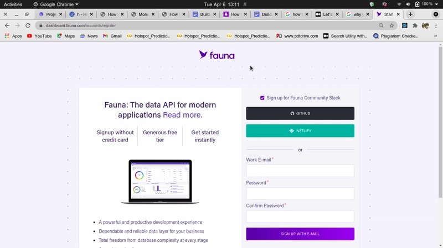Open the React DevTools extension icon
Image resolution: width=443 pixels, height=248 pixels.
[x=405, y=25]
